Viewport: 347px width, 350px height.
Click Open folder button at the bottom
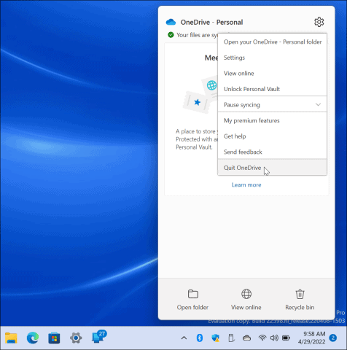(x=192, y=300)
